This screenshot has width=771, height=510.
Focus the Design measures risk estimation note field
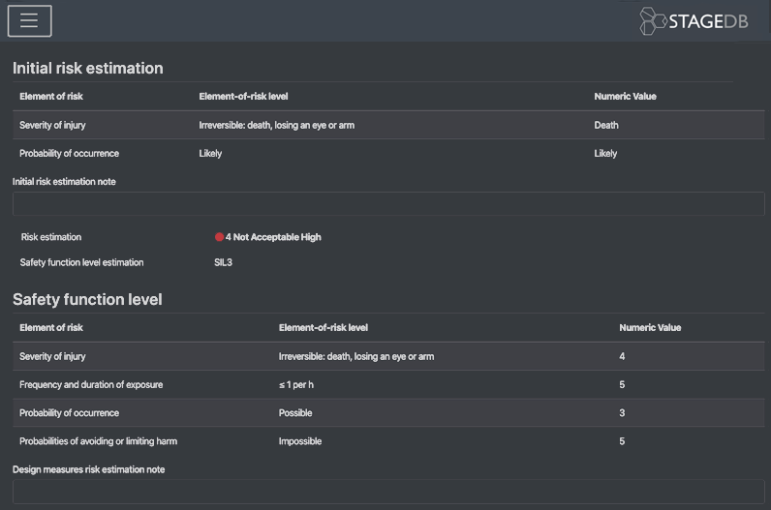387,491
